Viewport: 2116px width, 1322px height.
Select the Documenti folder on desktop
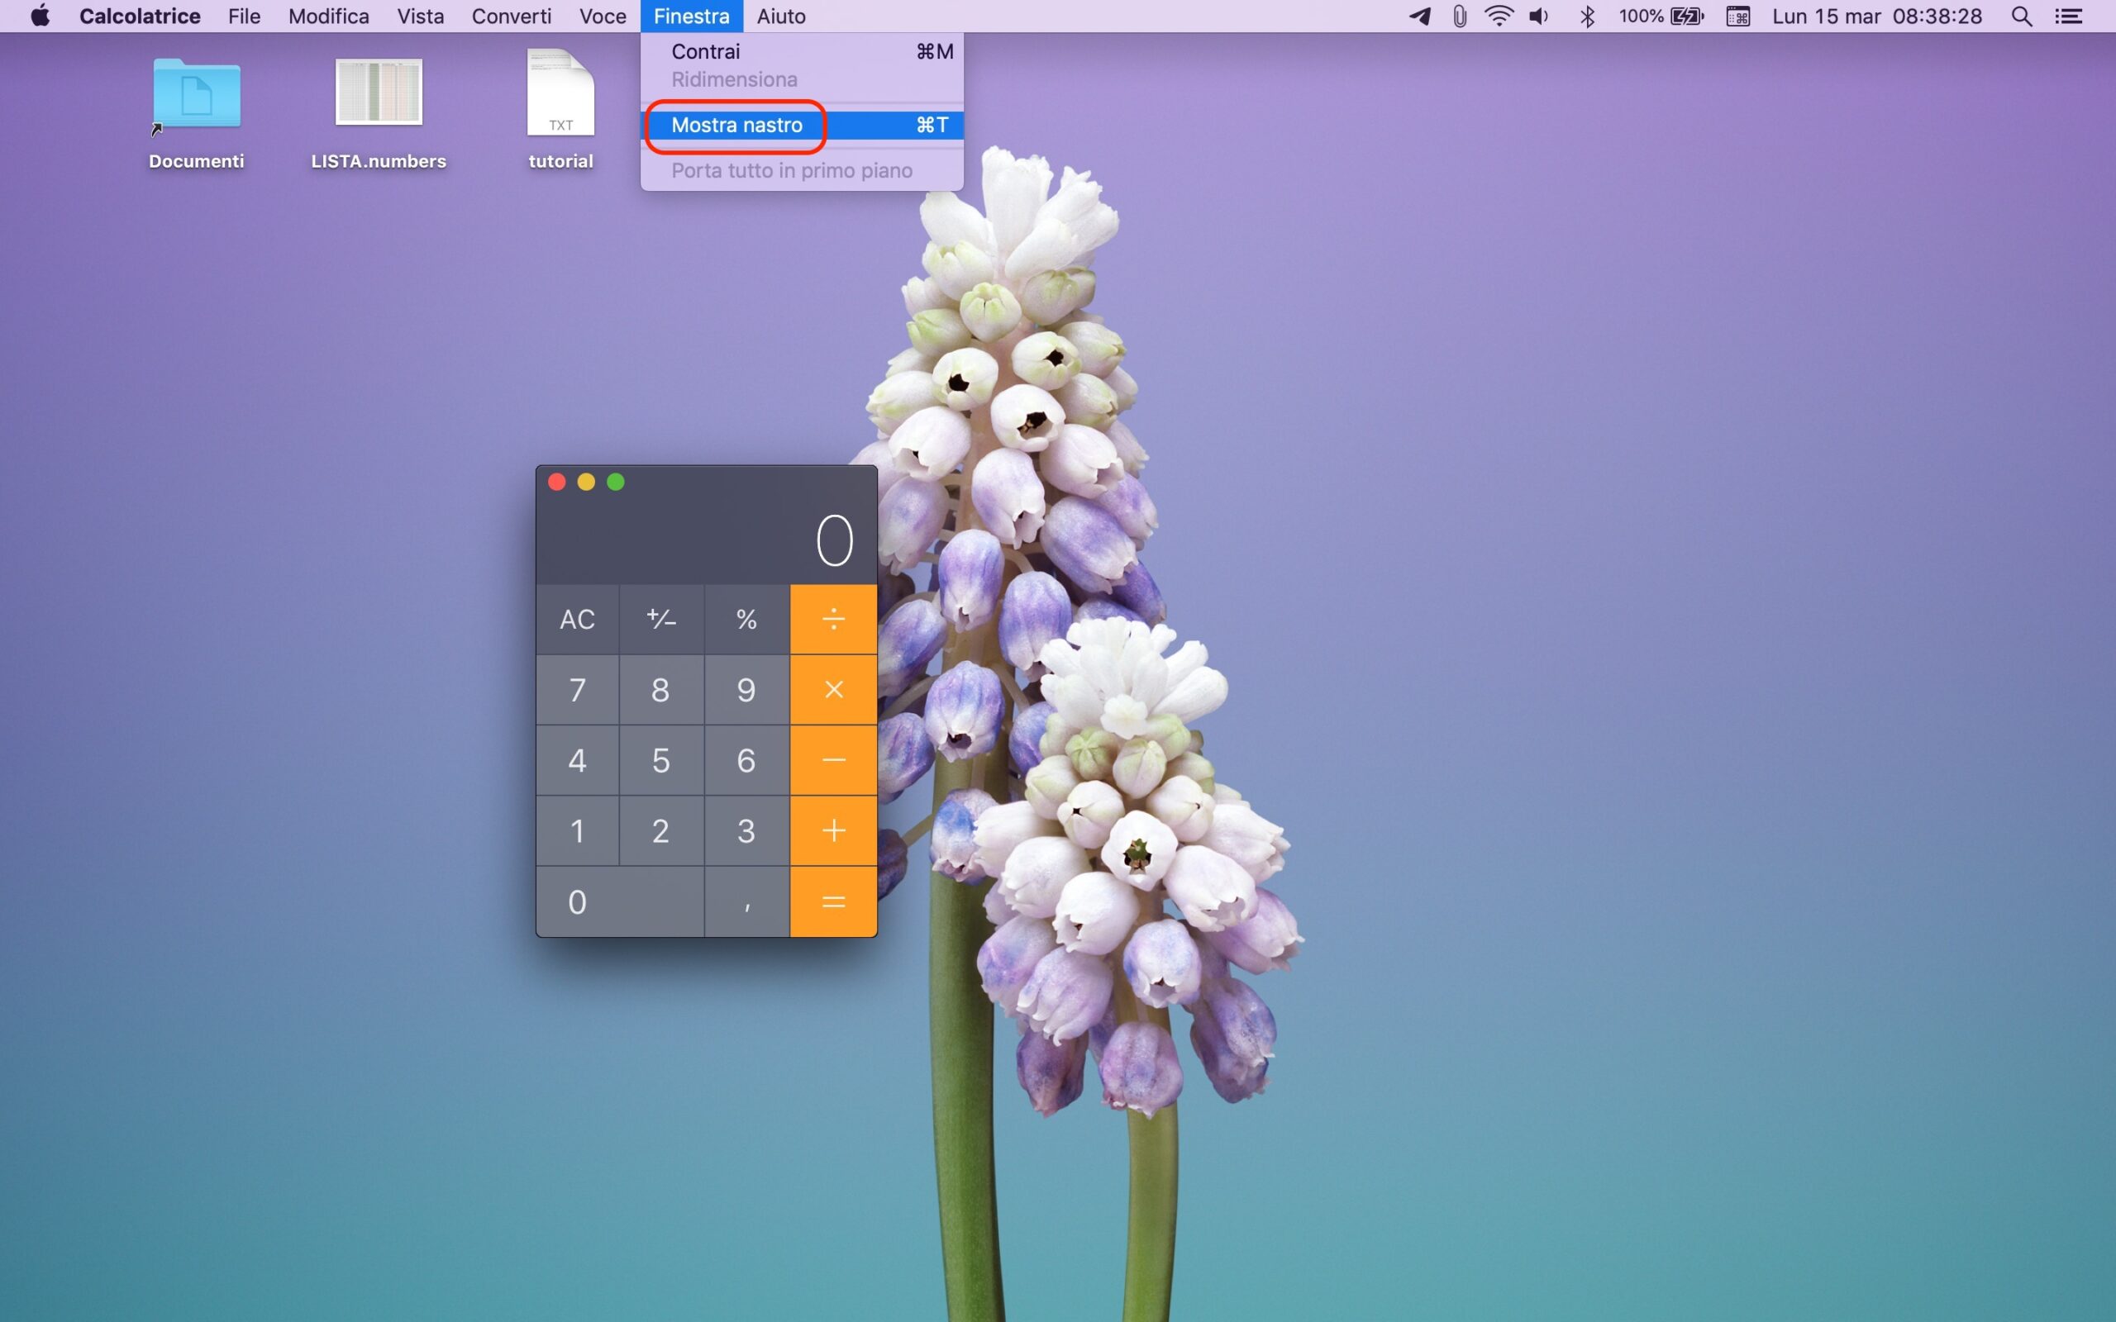pyautogui.click(x=196, y=94)
